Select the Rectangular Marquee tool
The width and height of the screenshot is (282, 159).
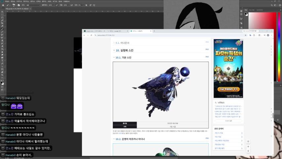[x=2, y=15]
